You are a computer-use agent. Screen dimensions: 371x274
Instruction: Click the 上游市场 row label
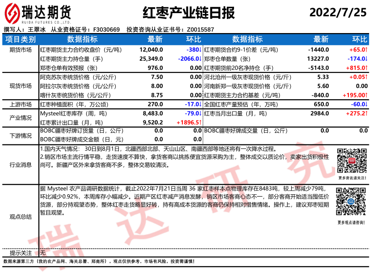pos(20,104)
